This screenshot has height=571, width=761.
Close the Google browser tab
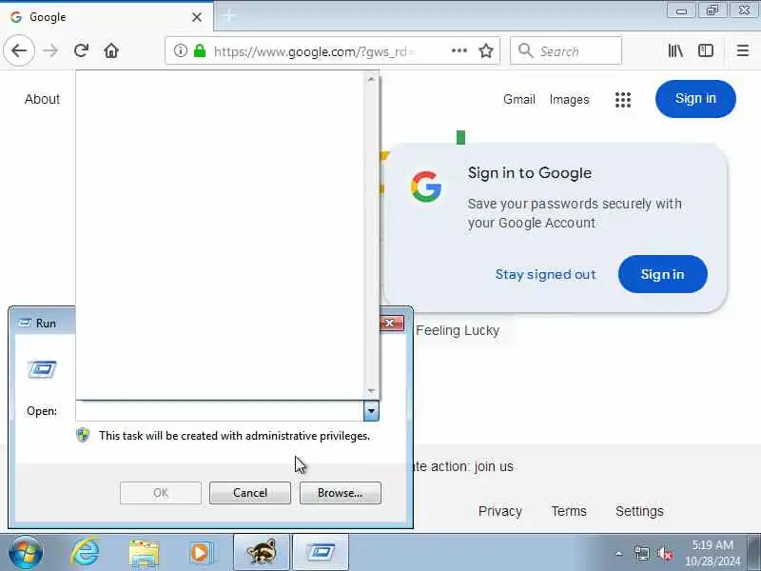tap(197, 17)
